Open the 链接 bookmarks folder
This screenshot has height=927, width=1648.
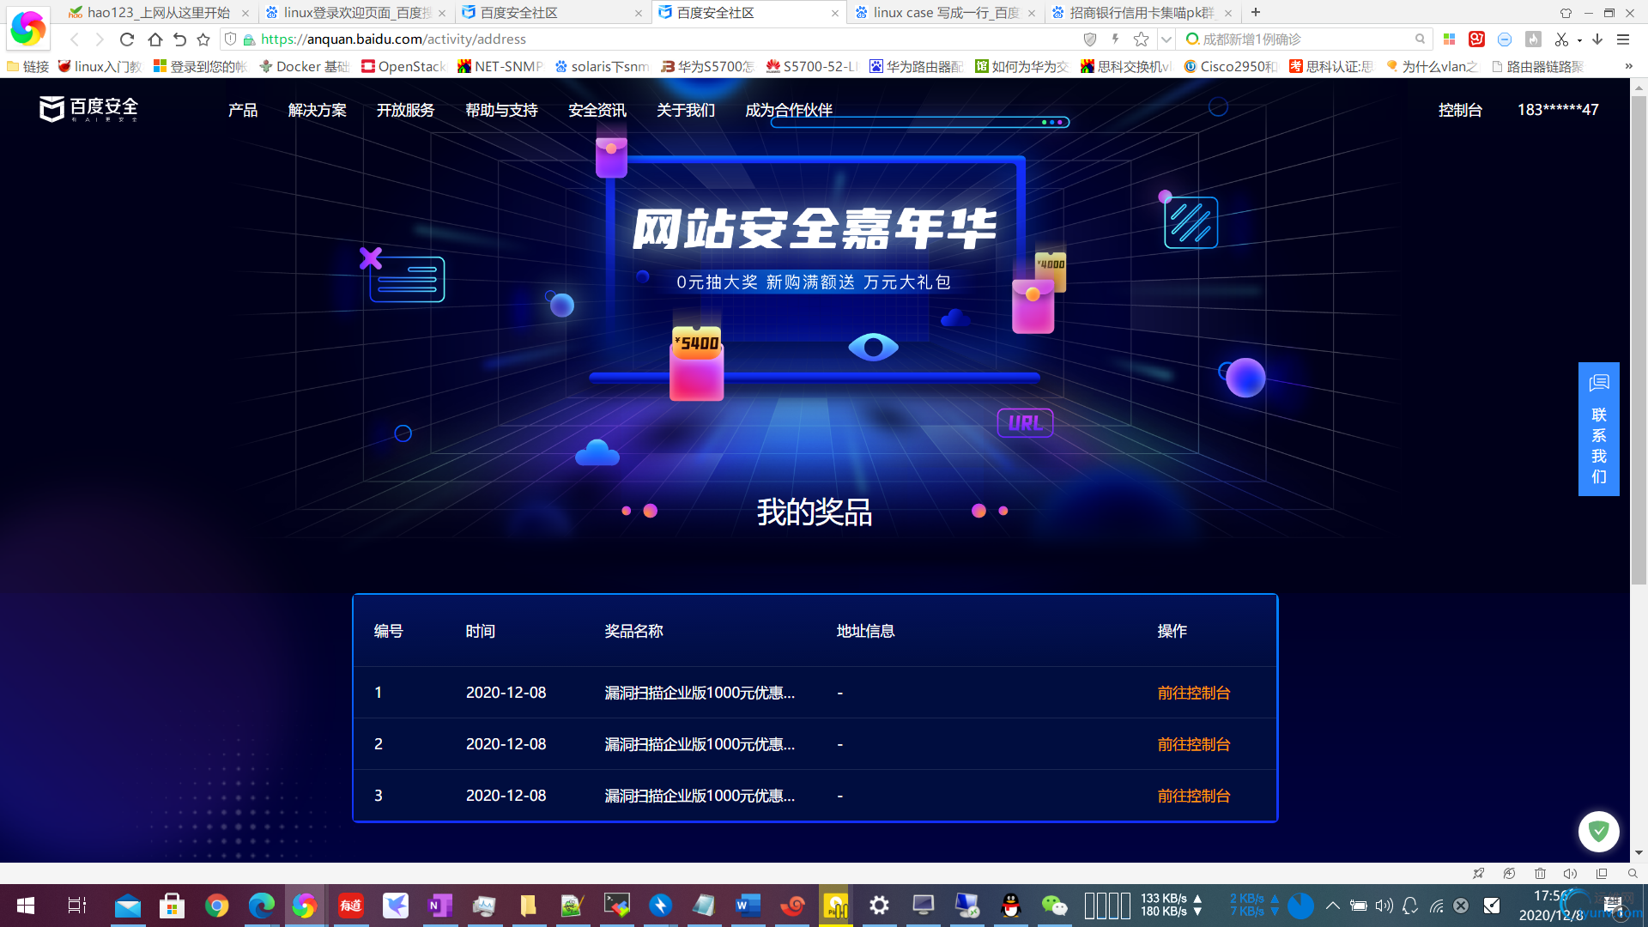(28, 66)
